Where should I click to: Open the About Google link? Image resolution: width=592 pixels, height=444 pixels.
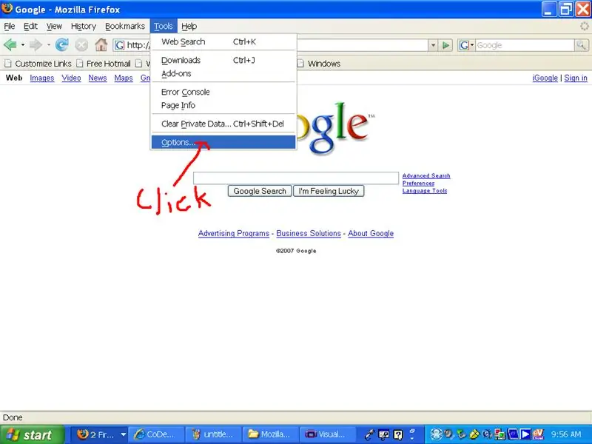[371, 233]
